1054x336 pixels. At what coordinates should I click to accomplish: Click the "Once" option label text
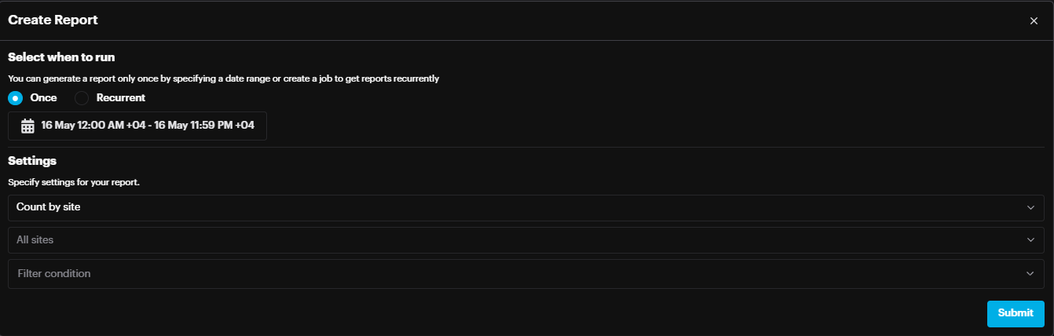point(43,98)
